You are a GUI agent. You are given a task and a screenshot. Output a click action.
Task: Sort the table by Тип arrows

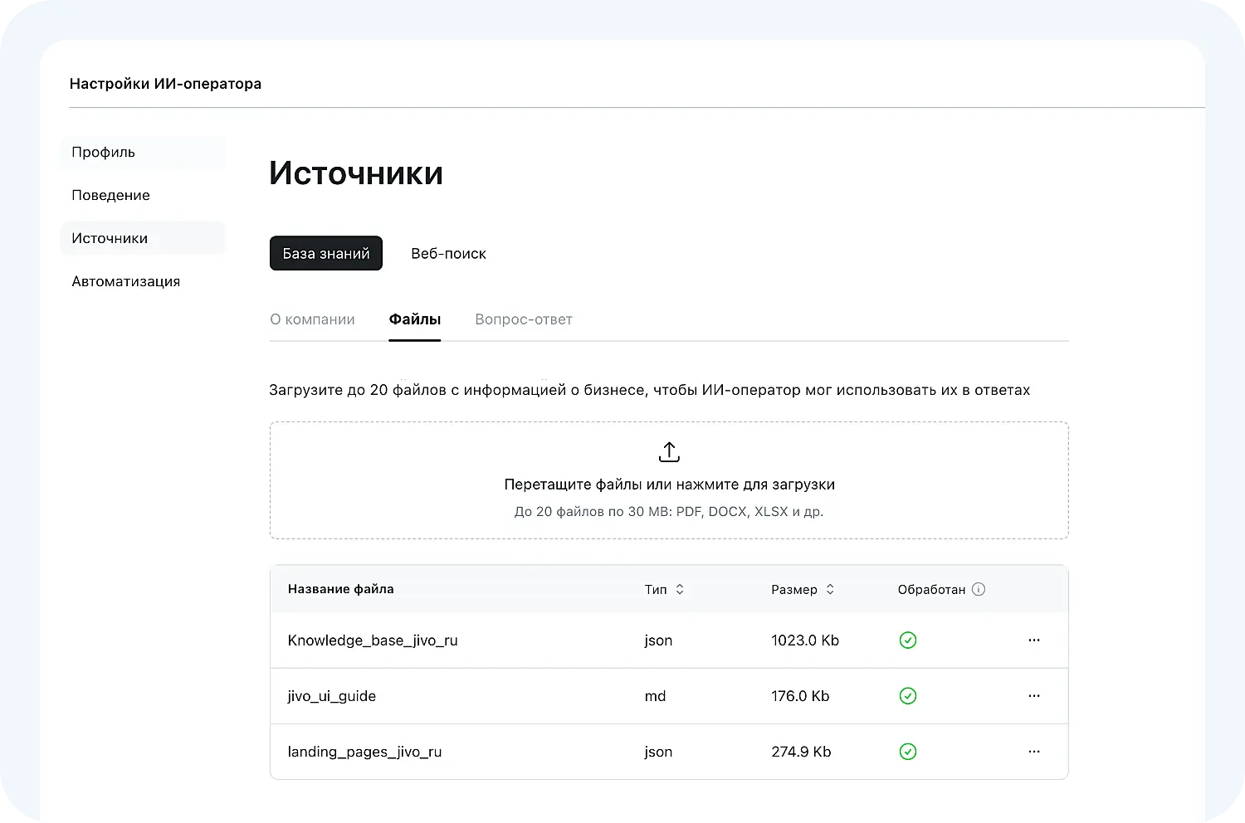click(x=680, y=589)
